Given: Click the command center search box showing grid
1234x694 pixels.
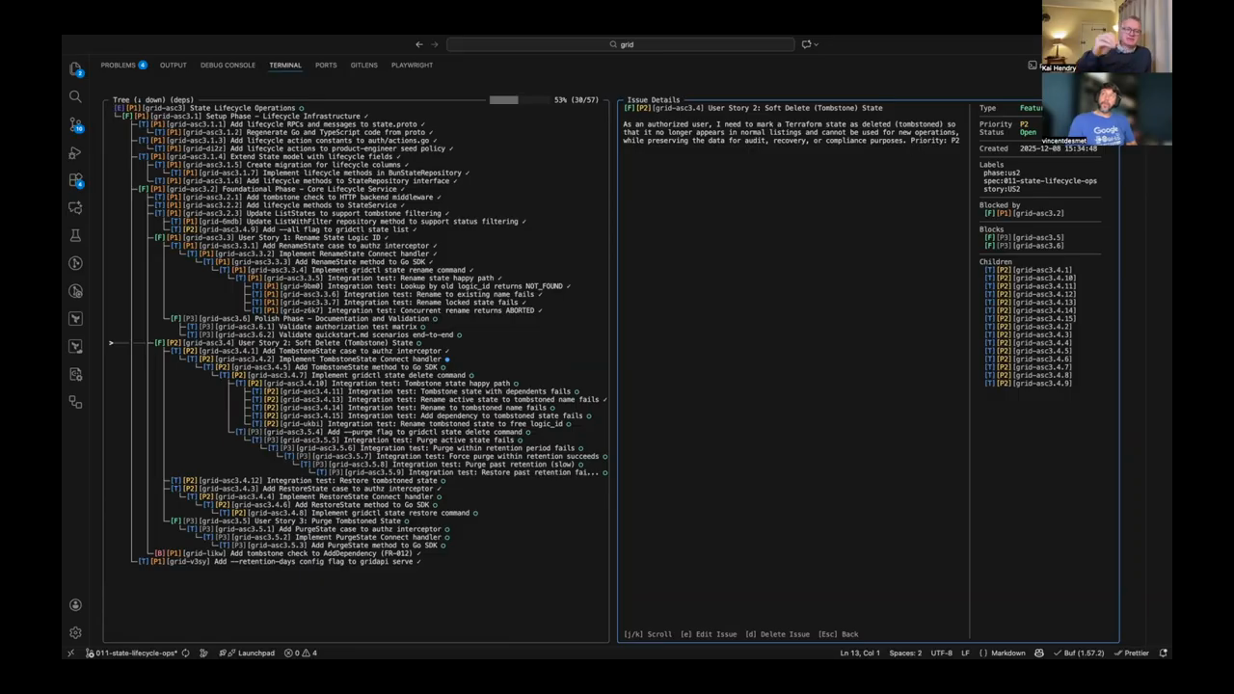Looking at the screenshot, I should 622,44.
